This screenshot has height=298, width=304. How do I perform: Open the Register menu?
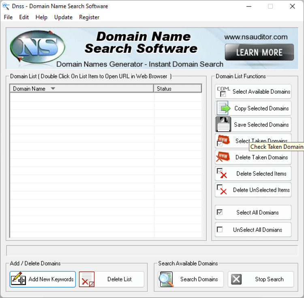click(x=89, y=17)
